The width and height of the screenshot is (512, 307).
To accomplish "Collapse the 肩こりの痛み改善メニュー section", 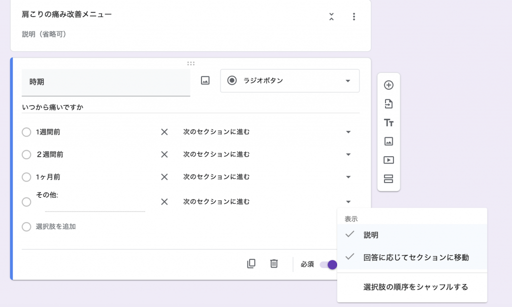I will tap(331, 16).
